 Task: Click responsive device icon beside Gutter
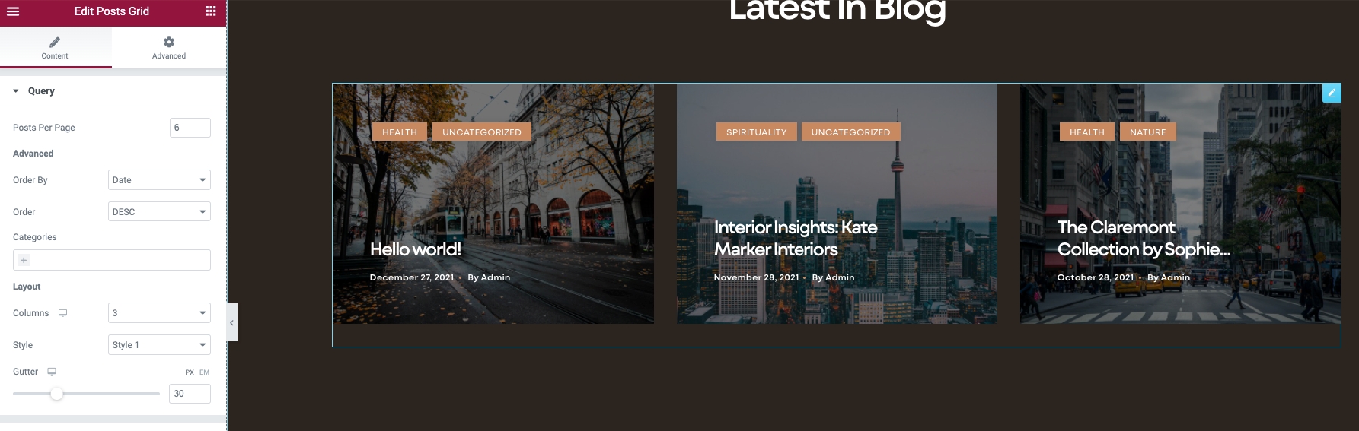(52, 372)
